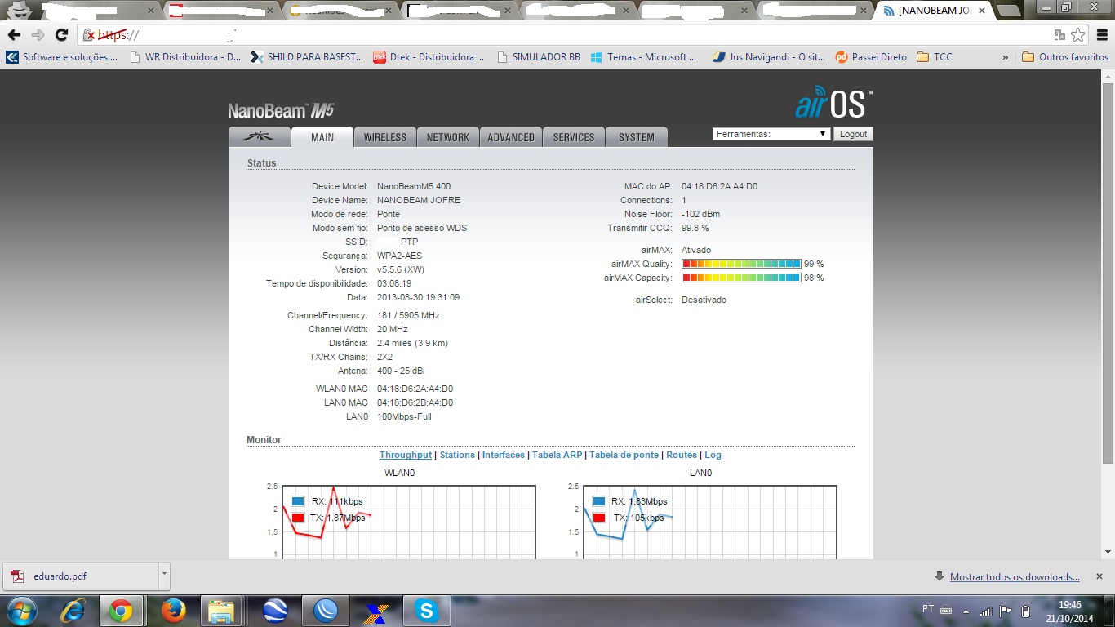Screen dimensions: 1115x627
Task: Open the SIMULADOR BB bookmark
Action: 538,57
